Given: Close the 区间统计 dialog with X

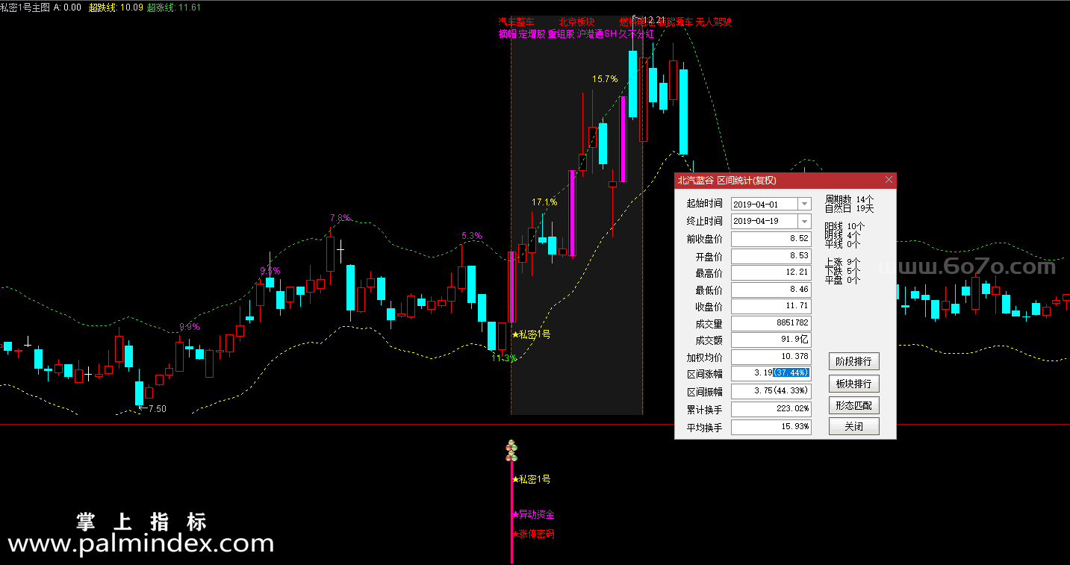Looking at the screenshot, I should [889, 180].
